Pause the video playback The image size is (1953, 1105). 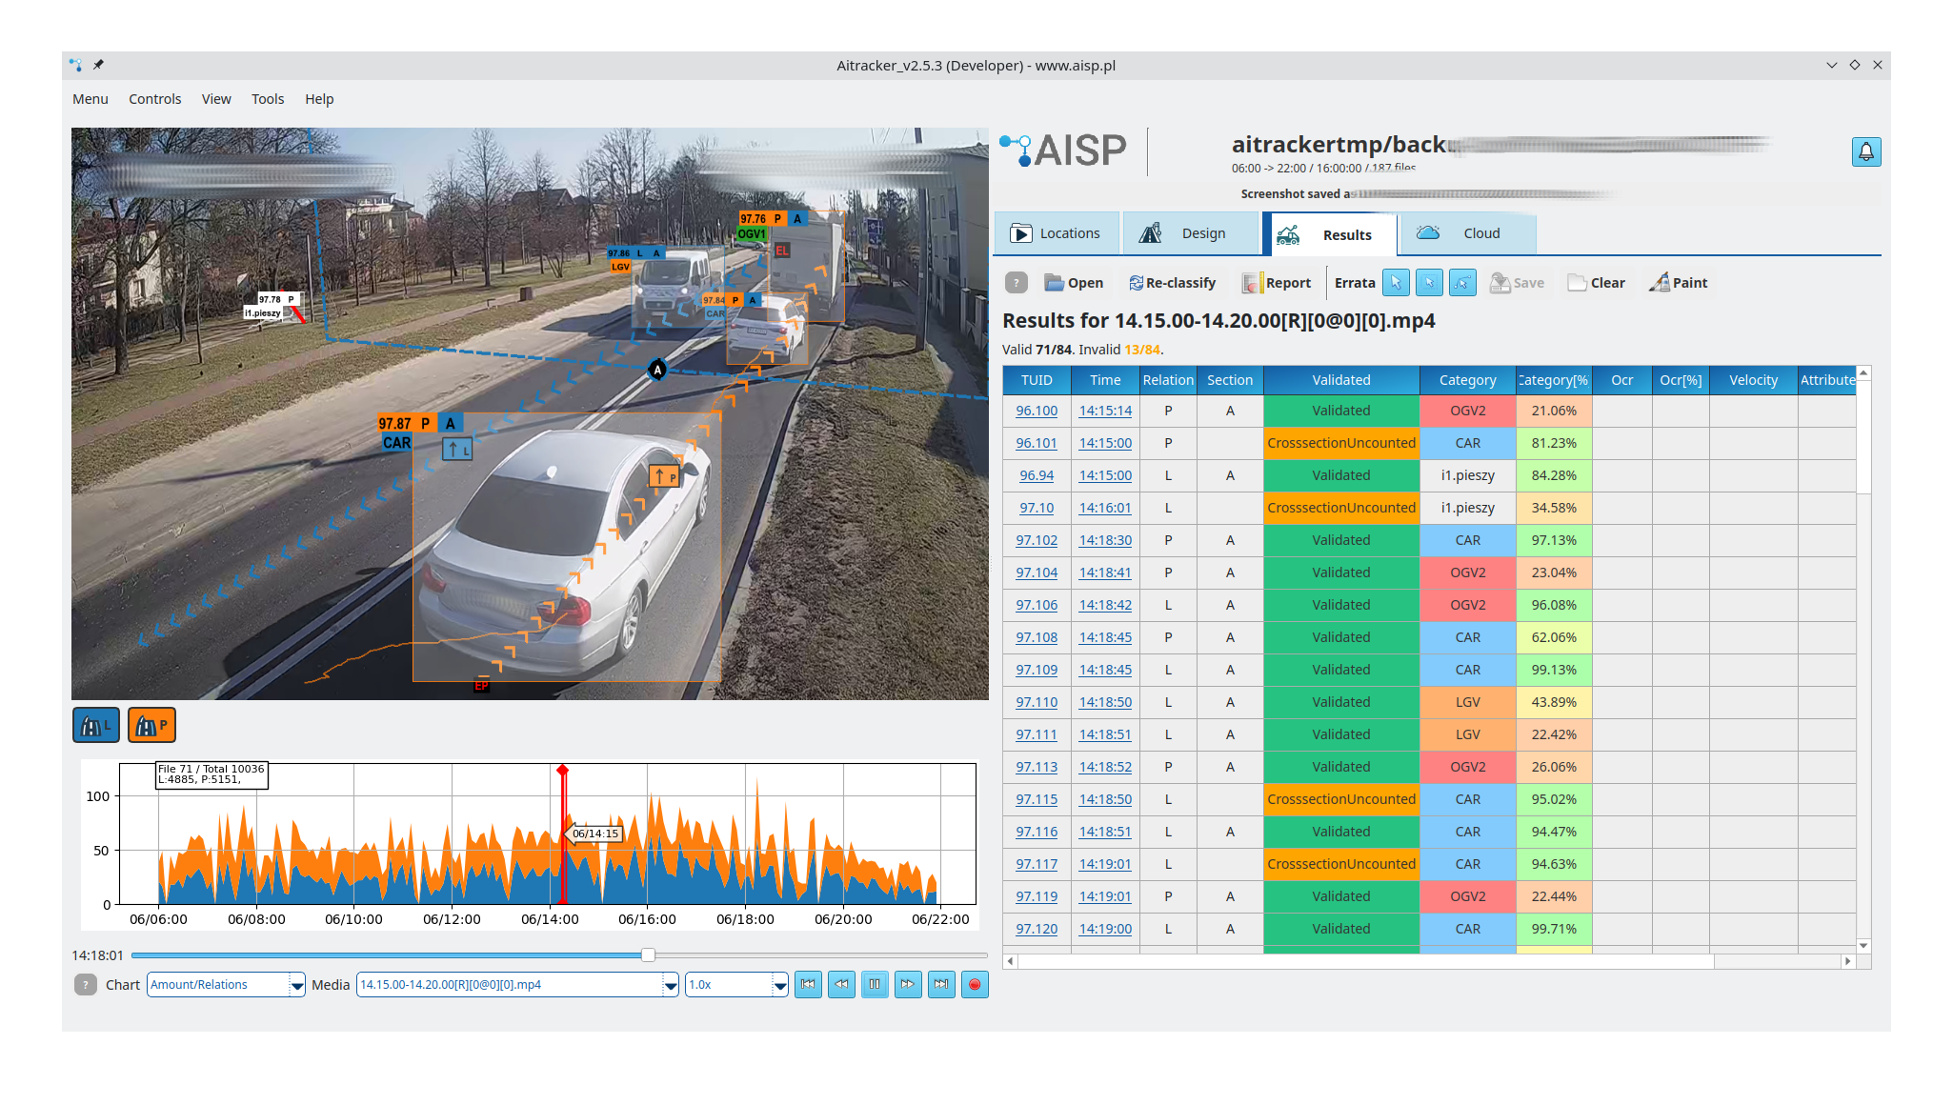(x=874, y=985)
